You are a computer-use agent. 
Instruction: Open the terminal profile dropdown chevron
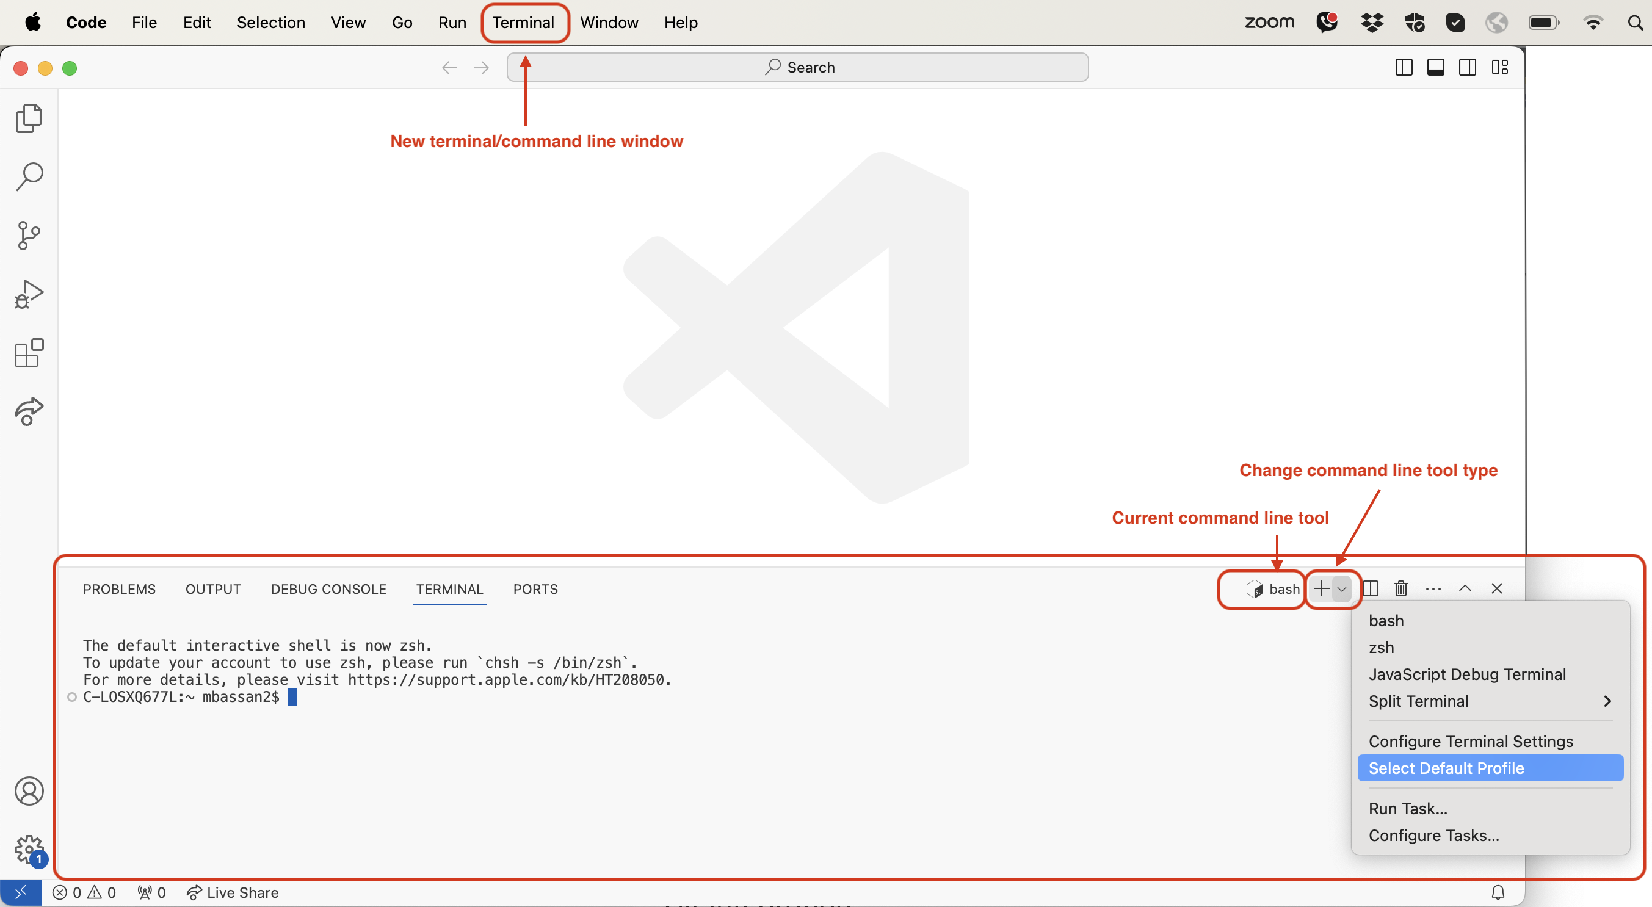pyautogui.click(x=1342, y=589)
